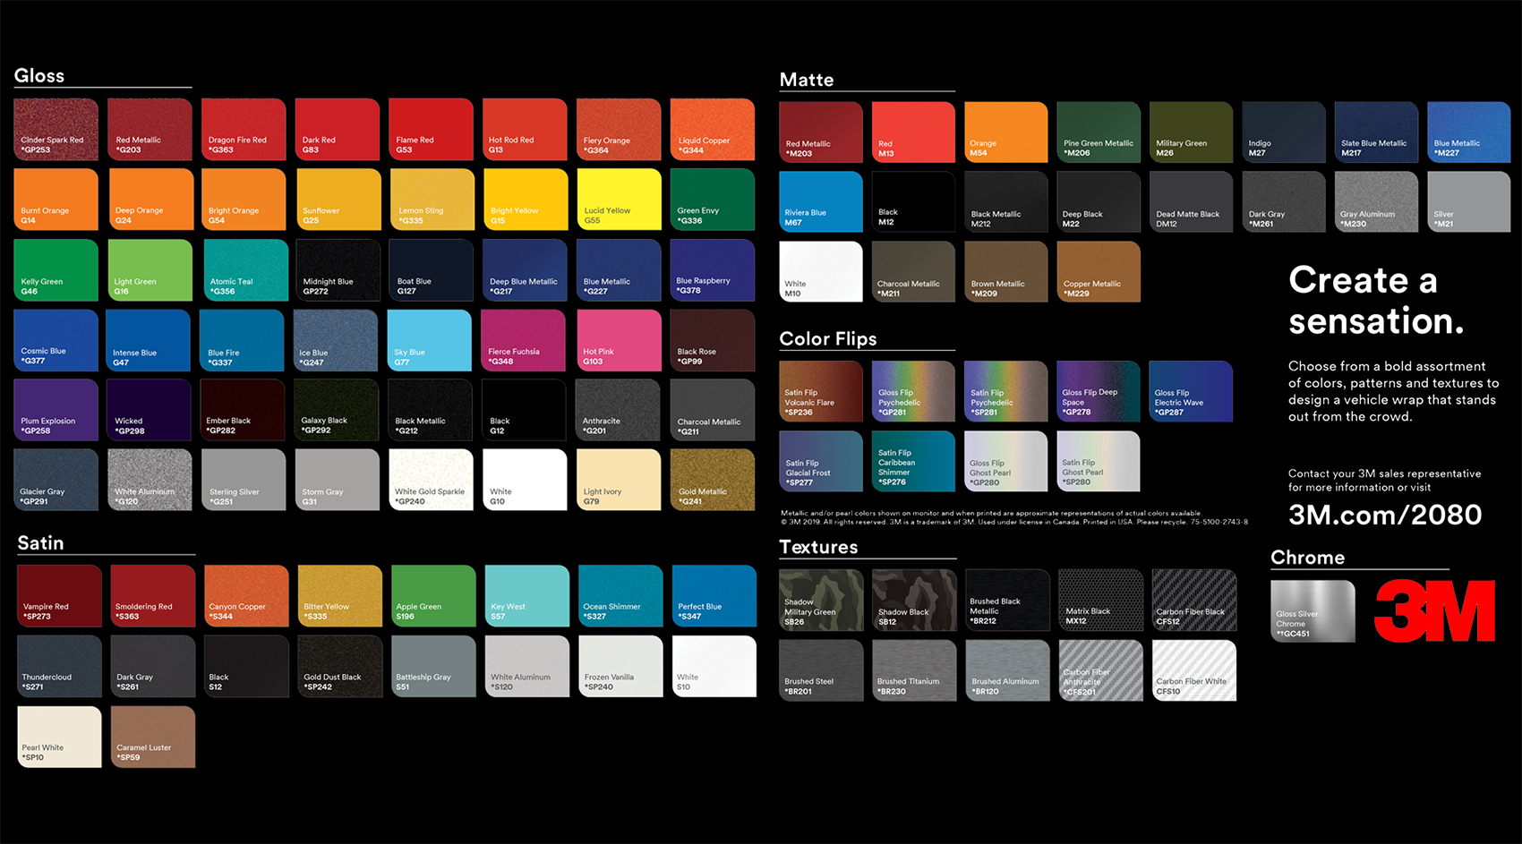The height and width of the screenshot is (844, 1522).
Task: Pick the Matrix Black MX12 texture
Action: coord(1101,600)
